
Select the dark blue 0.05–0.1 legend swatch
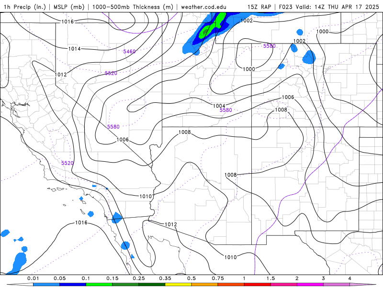(73, 285)
